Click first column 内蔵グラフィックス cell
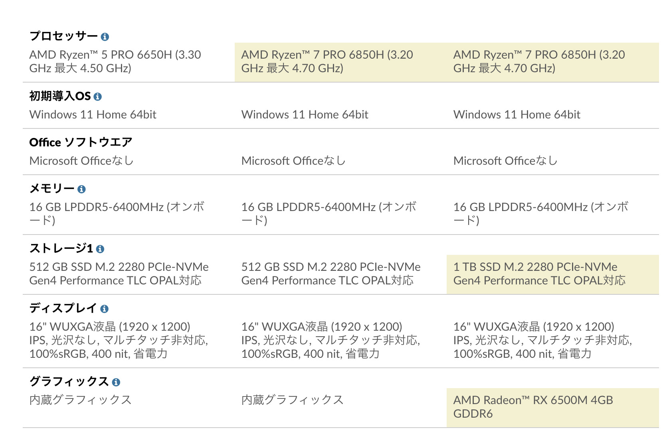Screen dimensions: 669x430 click(x=80, y=400)
